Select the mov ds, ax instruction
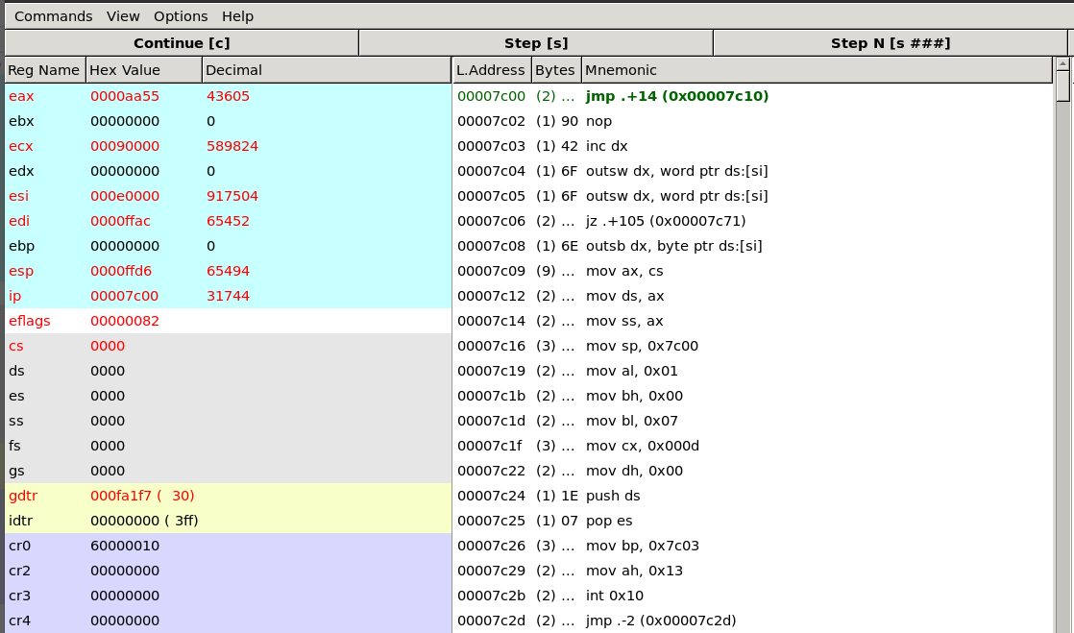This screenshot has height=633, width=1074. 753,296
